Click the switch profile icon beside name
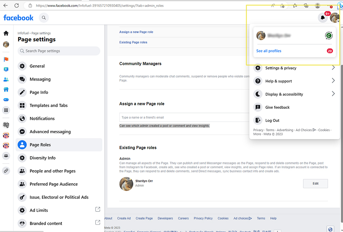This screenshot has height=232, width=343. click(x=329, y=36)
